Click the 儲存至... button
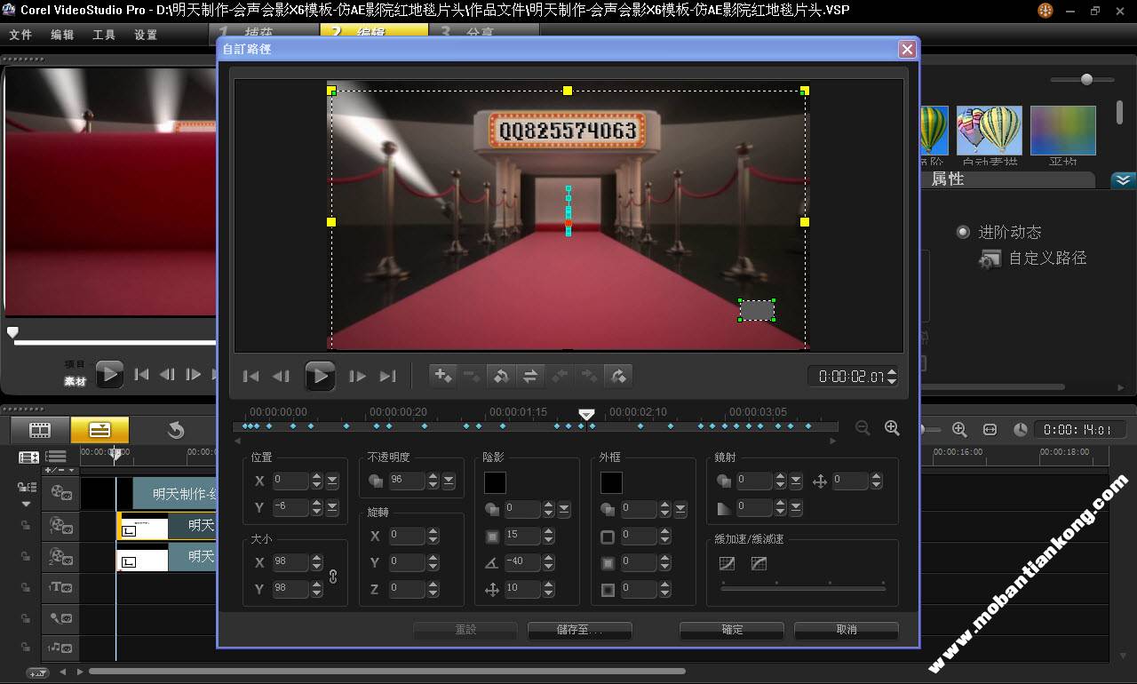This screenshot has width=1137, height=684. point(580,630)
